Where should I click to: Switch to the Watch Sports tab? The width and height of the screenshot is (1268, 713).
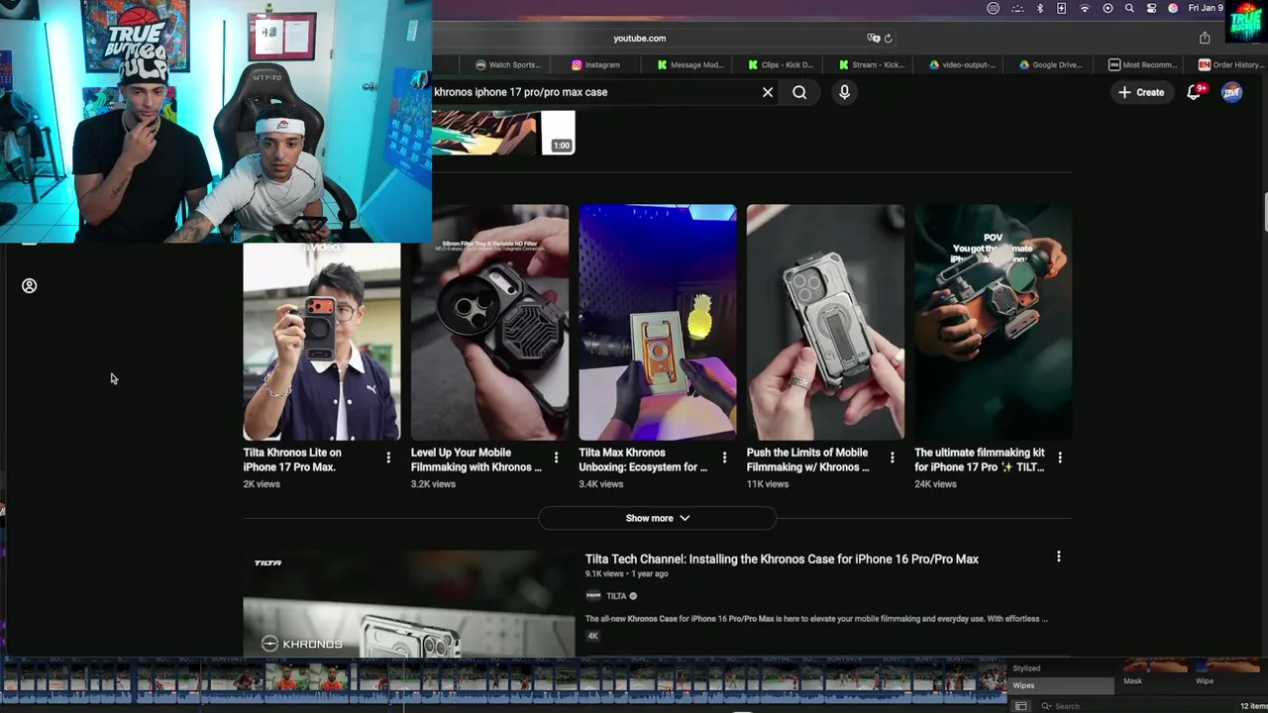pyautogui.click(x=507, y=64)
